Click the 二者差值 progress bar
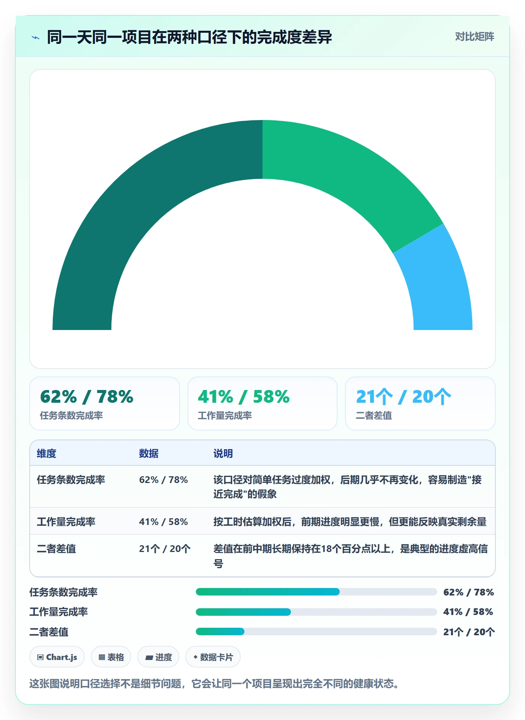The height and width of the screenshot is (720, 525). tap(316, 631)
